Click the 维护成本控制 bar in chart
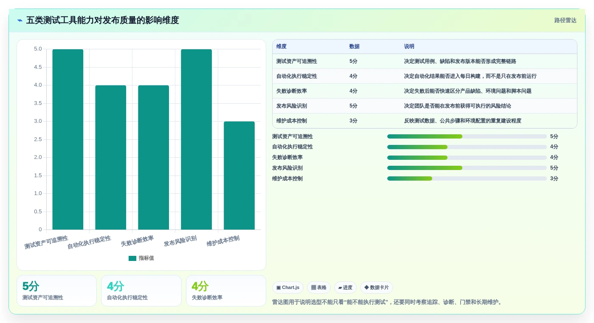 coord(239,176)
